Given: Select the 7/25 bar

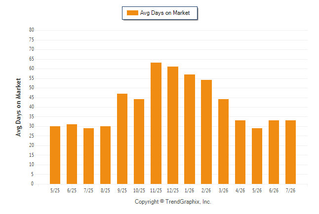Looking at the screenshot, I should pos(88,156).
